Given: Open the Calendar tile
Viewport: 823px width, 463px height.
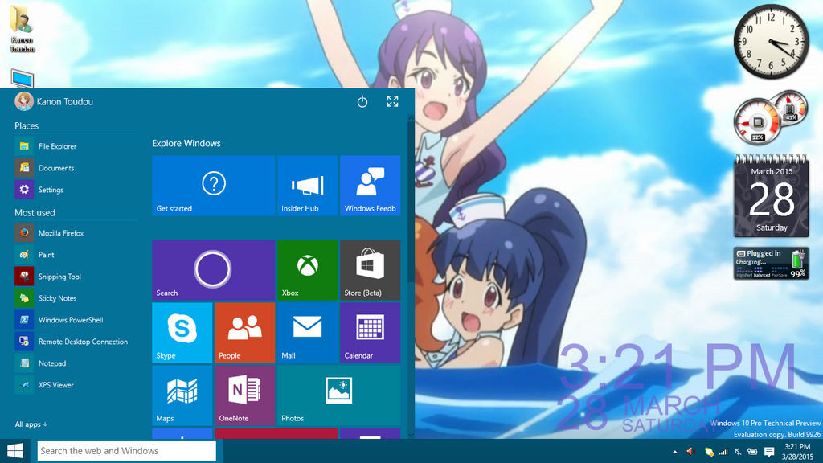Looking at the screenshot, I should pos(370,333).
